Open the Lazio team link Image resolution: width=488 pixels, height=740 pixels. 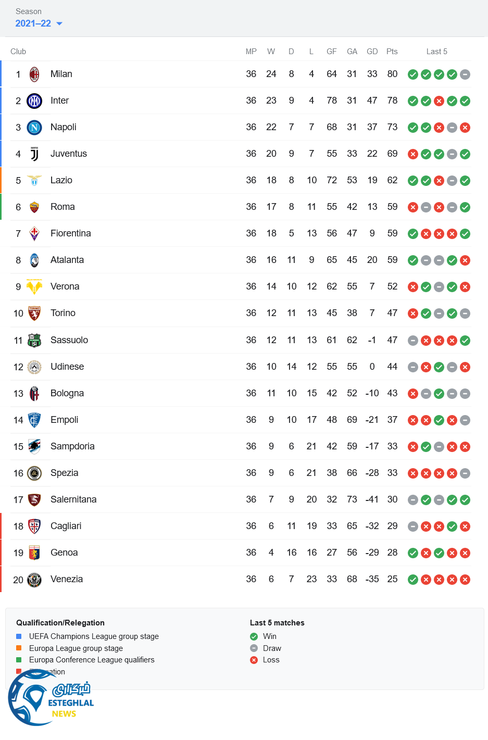point(61,180)
